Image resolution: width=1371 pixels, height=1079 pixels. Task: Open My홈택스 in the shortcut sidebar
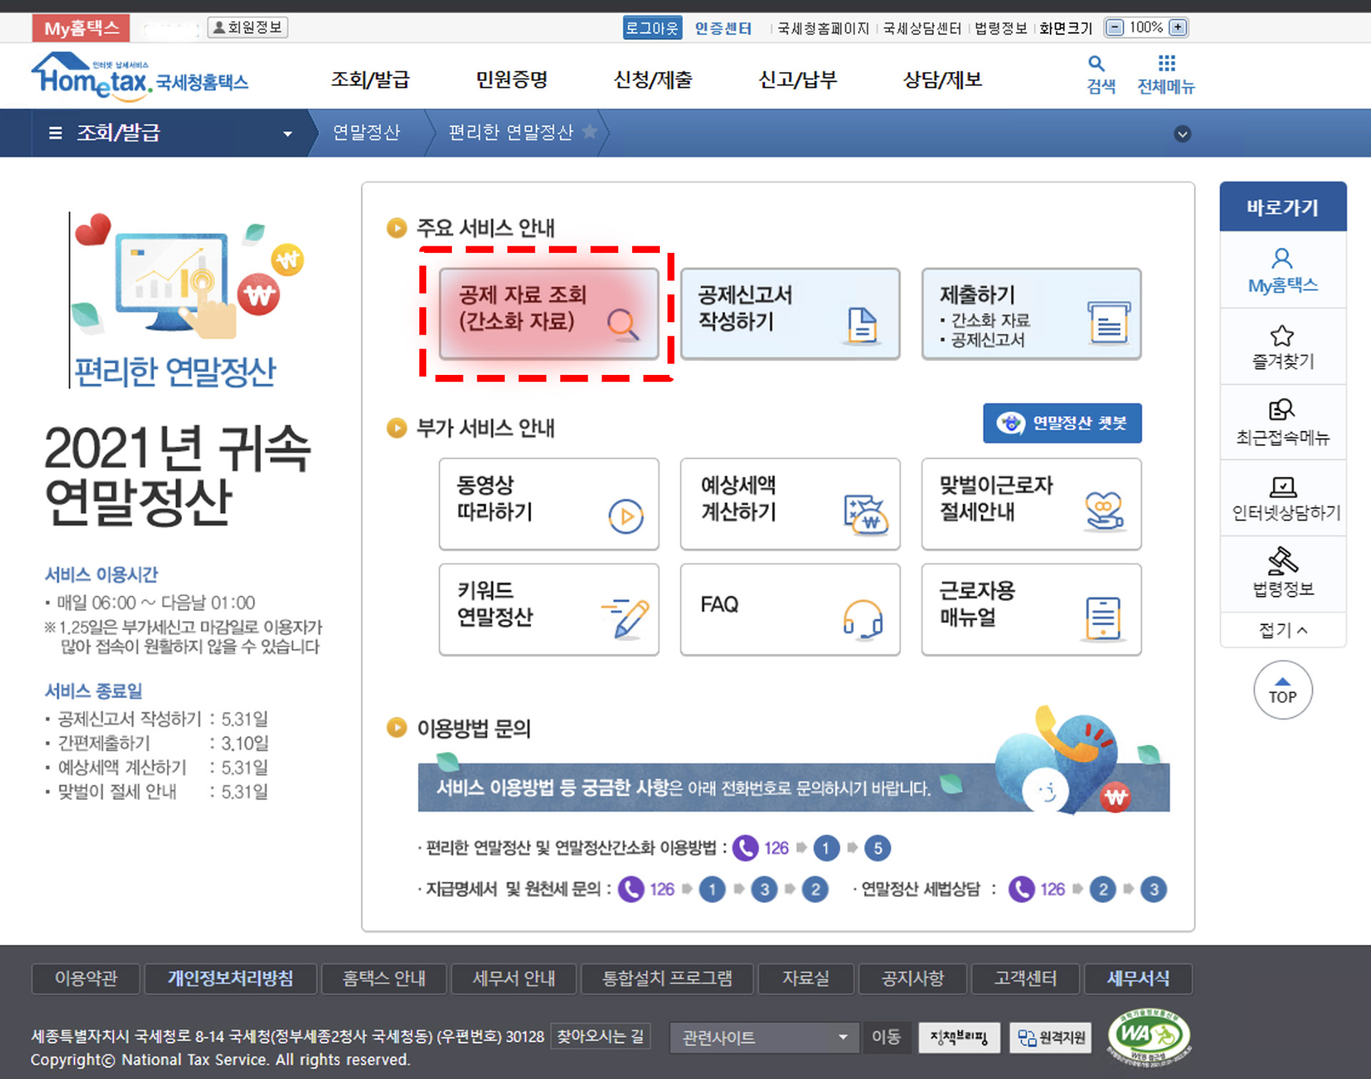1282,270
